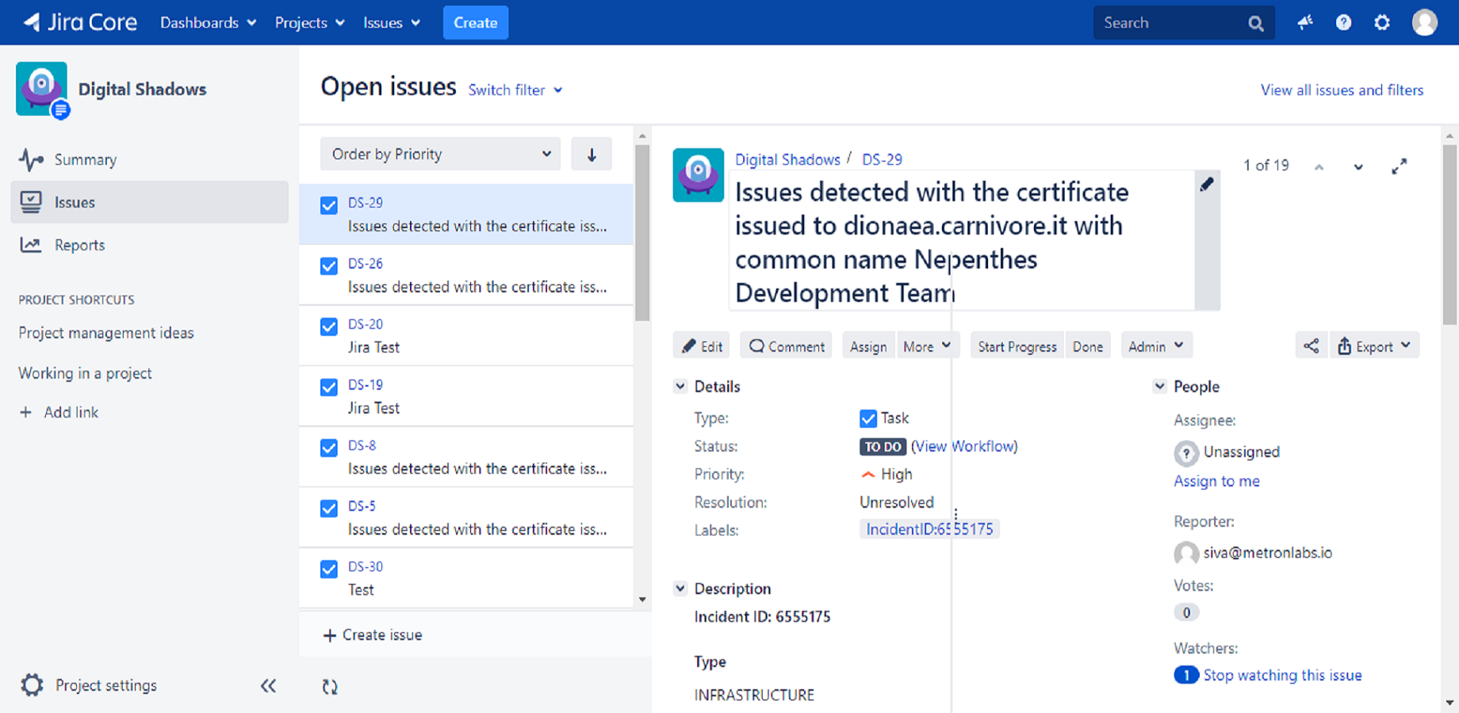
Task: Open the Admin dropdown
Action: click(1156, 346)
